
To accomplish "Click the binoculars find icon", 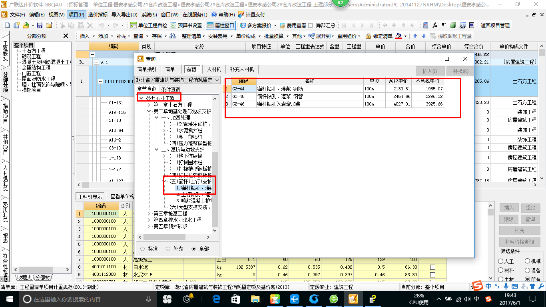I will coord(172,36).
